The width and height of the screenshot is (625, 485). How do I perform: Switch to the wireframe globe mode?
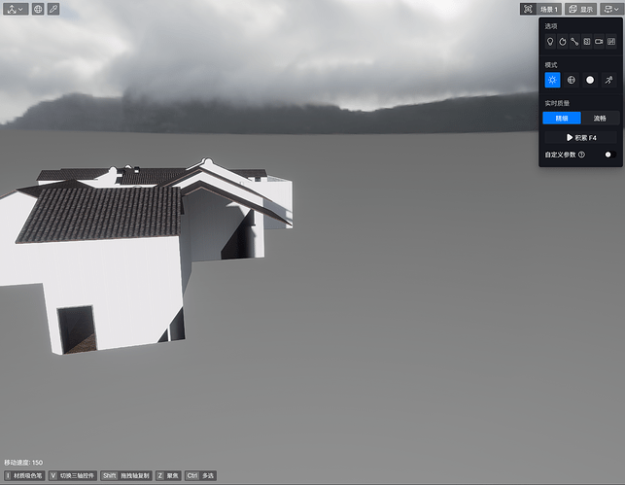pyautogui.click(x=571, y=80)
